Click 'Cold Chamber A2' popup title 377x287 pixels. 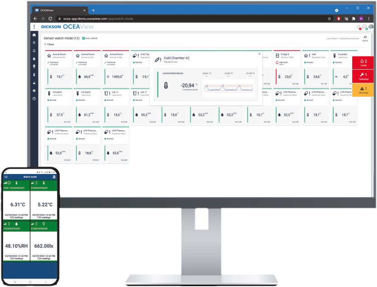tap(176, 58)
